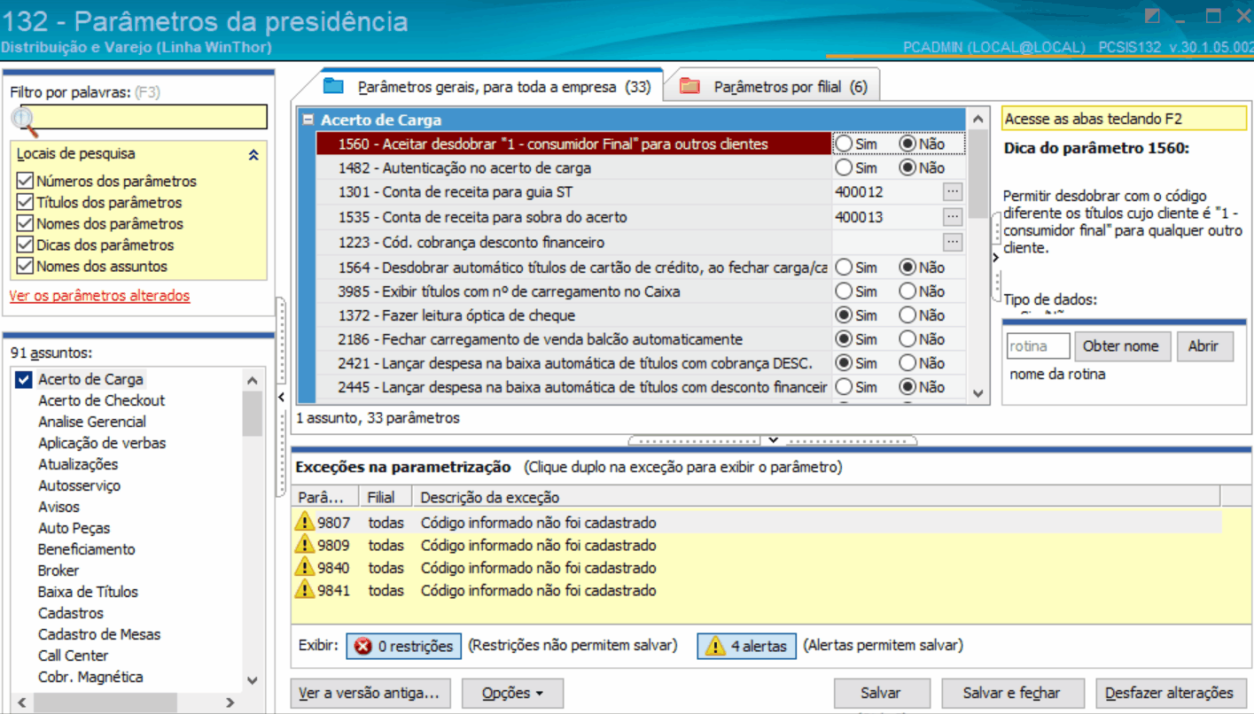Click the warning icon of exception 9807
Screen dimensions: 1254x714
pyautogui.click(x=305, y=522)
